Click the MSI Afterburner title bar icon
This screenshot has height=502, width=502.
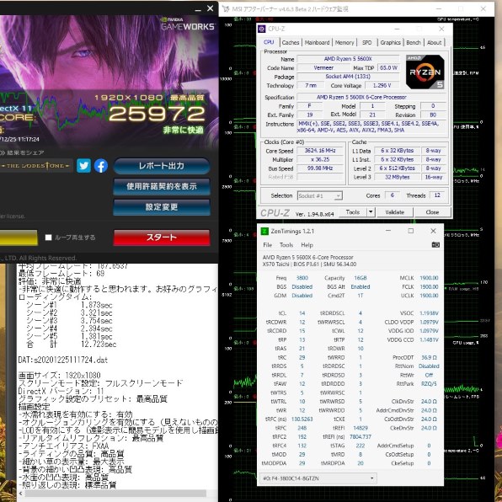click(226, 9)
